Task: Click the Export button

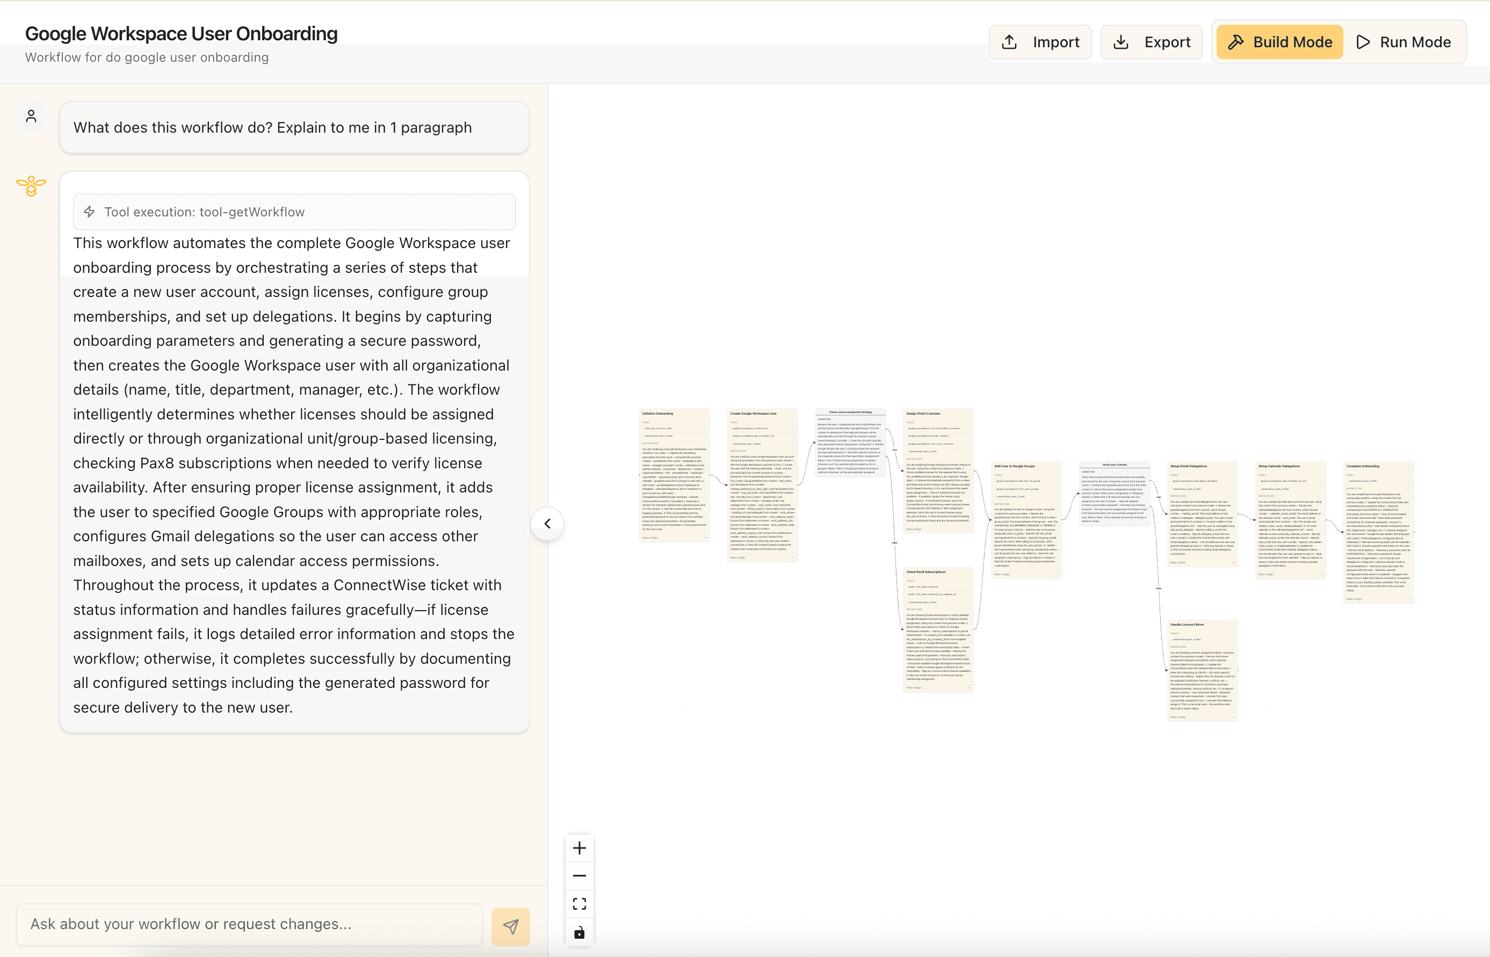Action: (x=1152, y=42)
